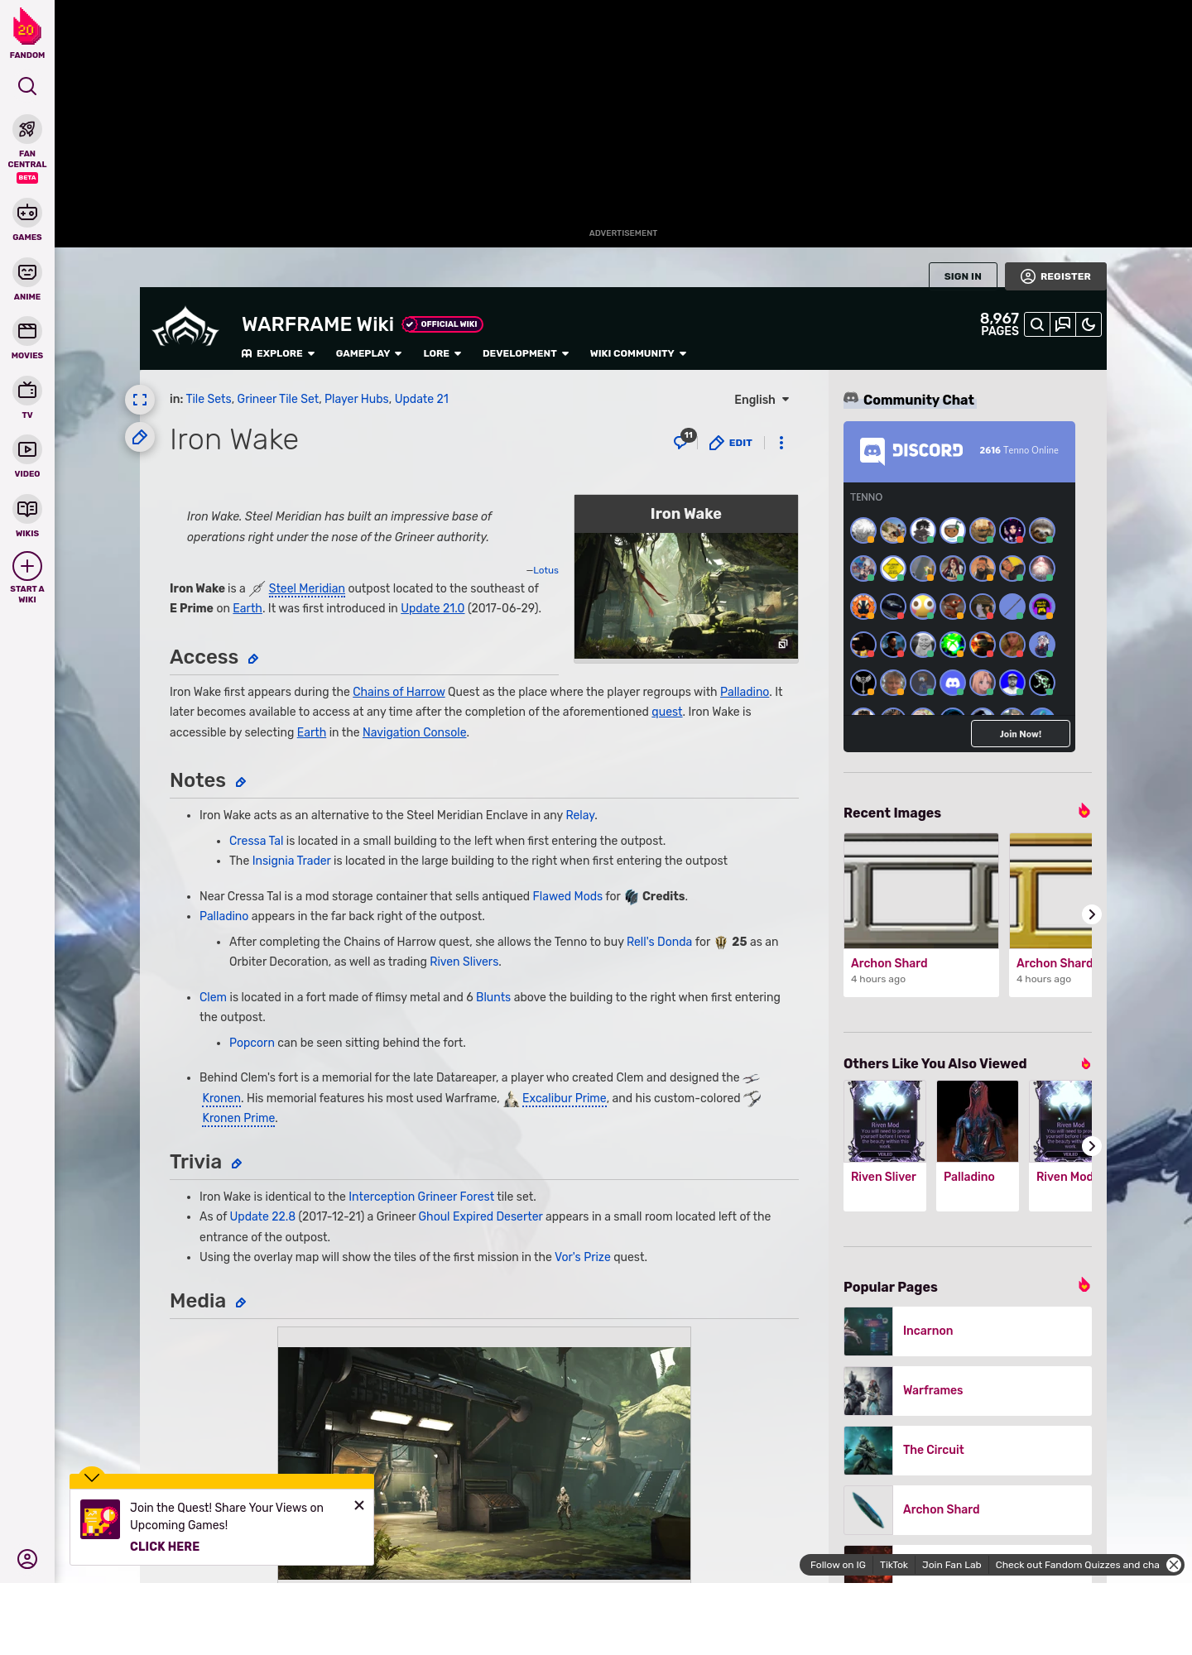The width and height of the screenshot is (1192, 1655).
Task: Search the wiki via header magnifier
Action: pos(1037,324)
